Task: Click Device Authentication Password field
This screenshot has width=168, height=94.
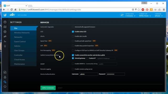Action: click(x=115, y=74)
